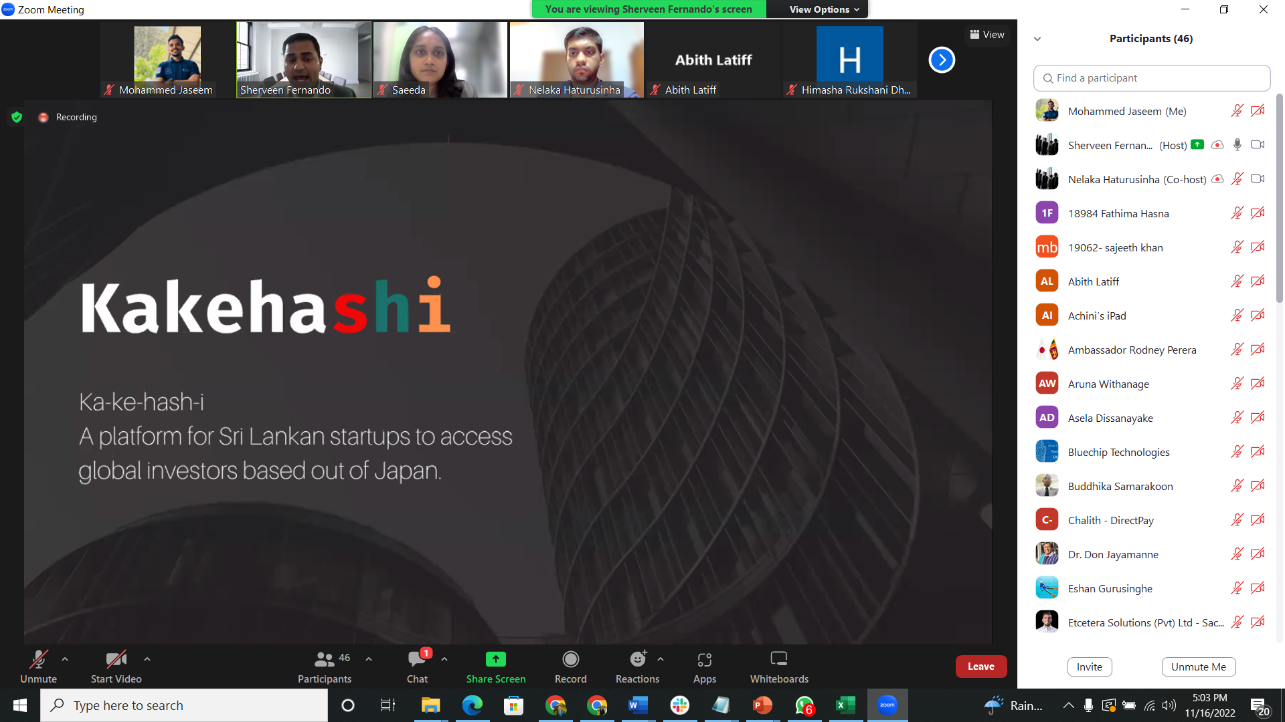Click the View layout button
This screenshot has width=1285, height=722.
(987, 35)
